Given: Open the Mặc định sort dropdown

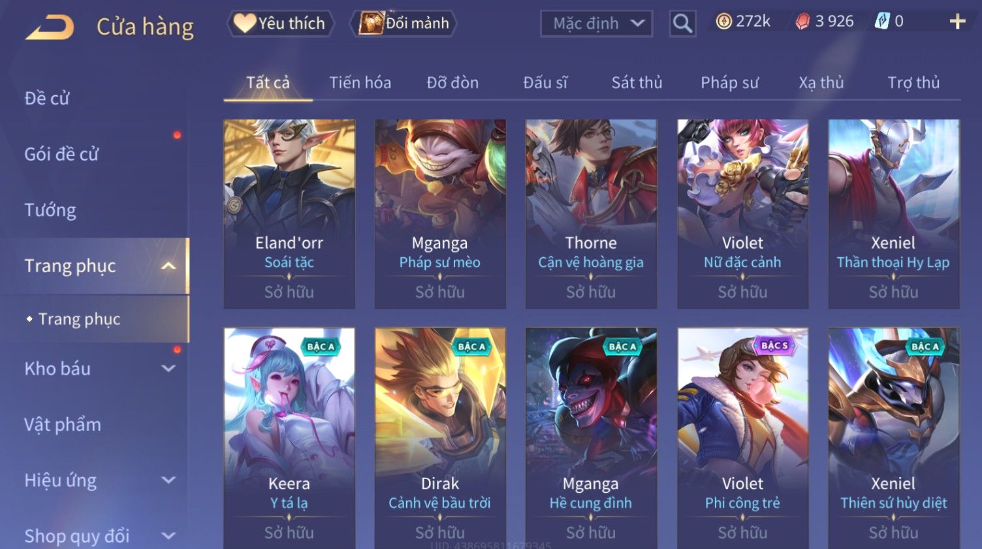Looking at the screenshot, I should click(x=597, y=24).
